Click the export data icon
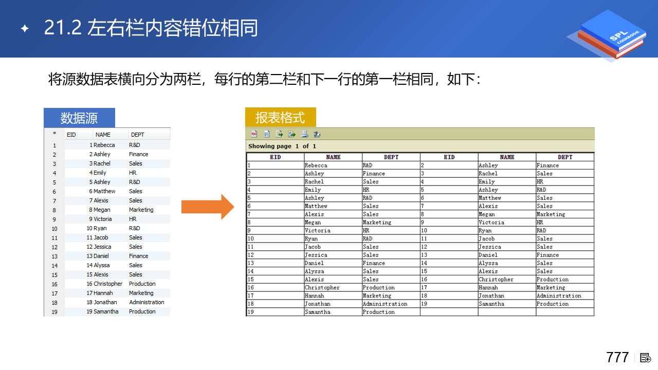Screen dimensions: 658x370 [279, 134]
